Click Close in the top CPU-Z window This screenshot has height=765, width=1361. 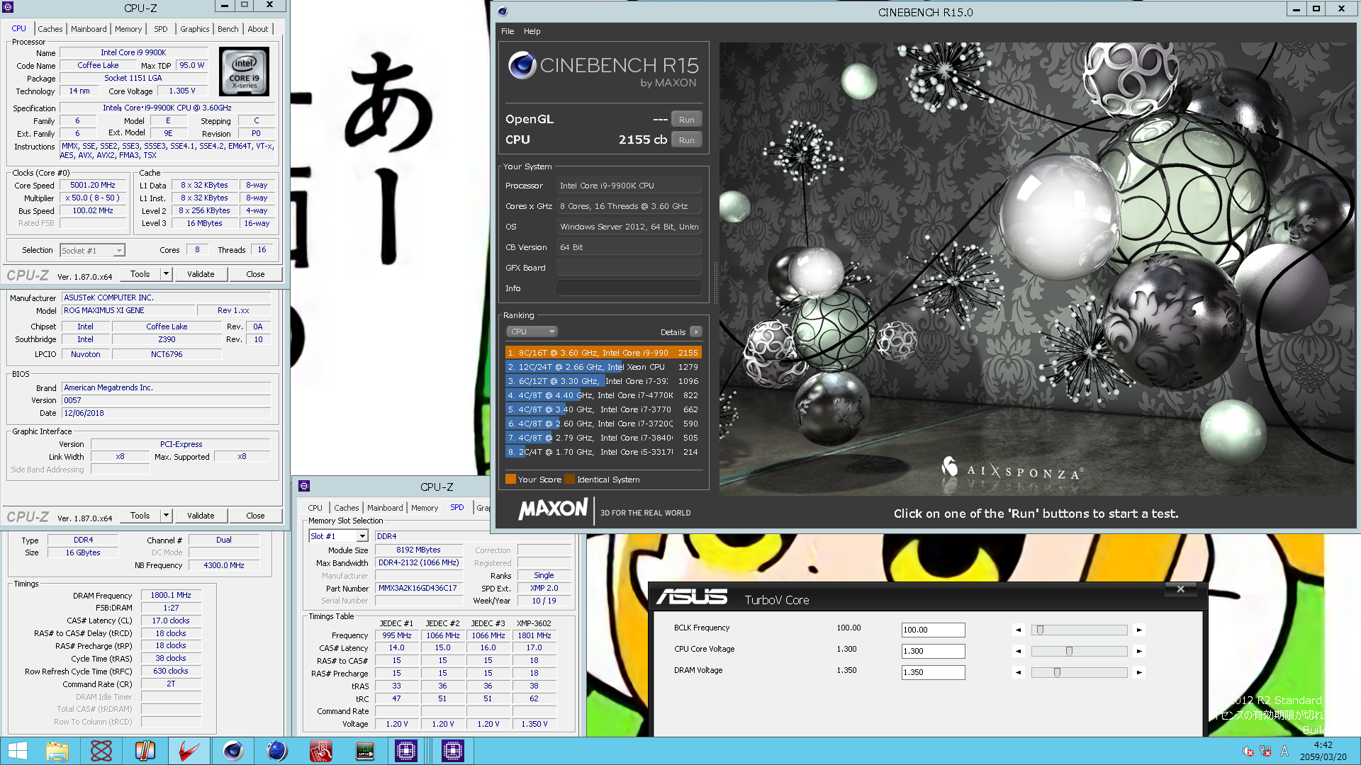point(255,274)
